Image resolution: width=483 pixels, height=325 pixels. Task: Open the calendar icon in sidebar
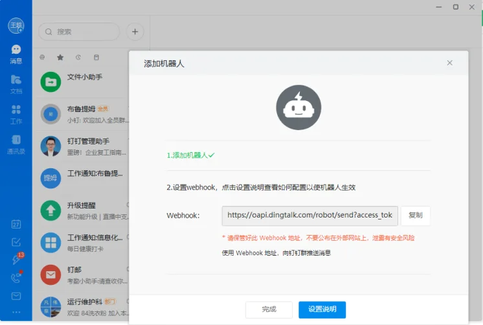pyautogui.click(x=16, y=224)
